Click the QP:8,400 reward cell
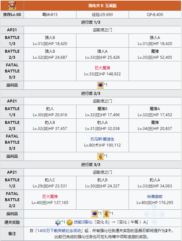This screenshot has width=182, height=241. pos(155,15)
